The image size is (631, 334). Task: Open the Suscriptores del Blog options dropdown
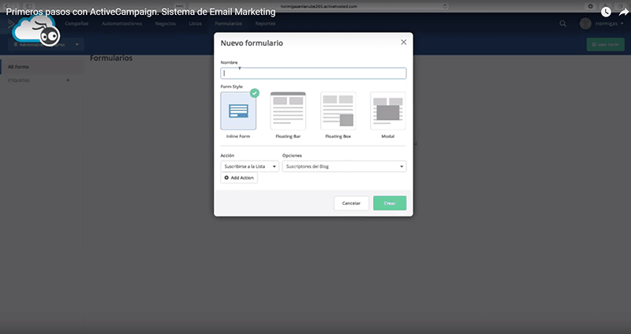click(x=344, y=166)
